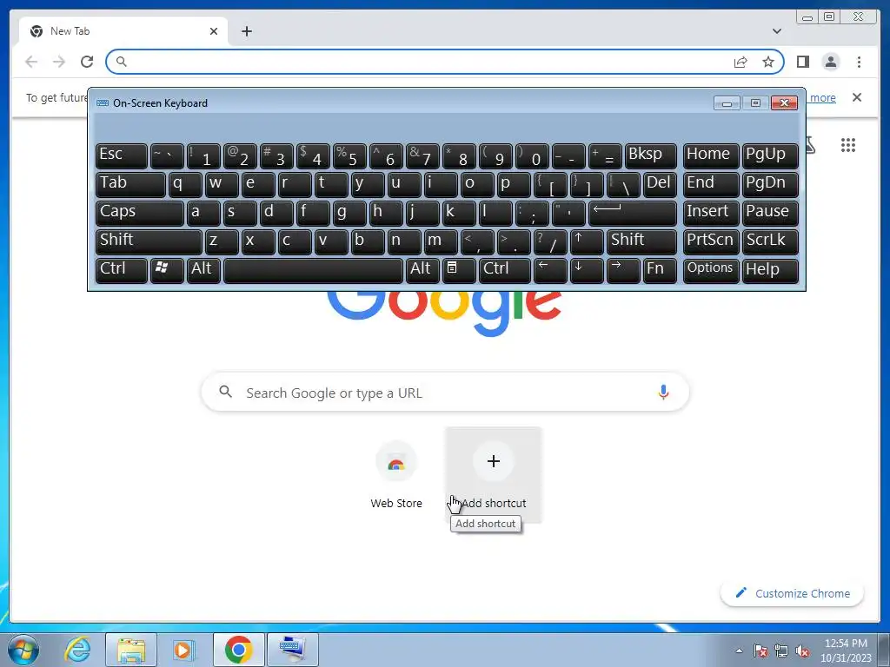Click the up arrow key
The image size is (890, 667).
587,241
